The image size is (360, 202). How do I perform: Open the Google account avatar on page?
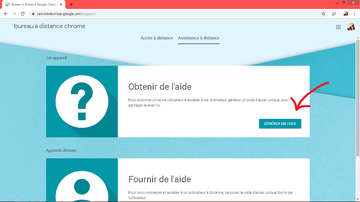[351, 27]
